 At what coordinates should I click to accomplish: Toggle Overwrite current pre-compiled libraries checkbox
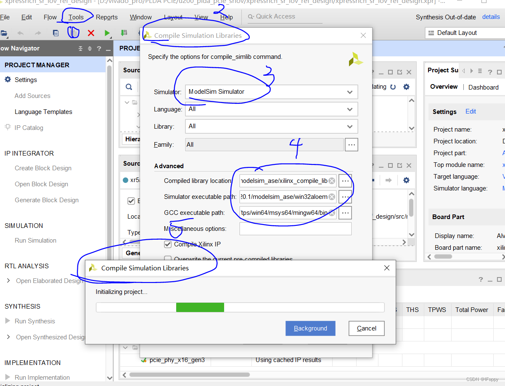coord(168,259)
